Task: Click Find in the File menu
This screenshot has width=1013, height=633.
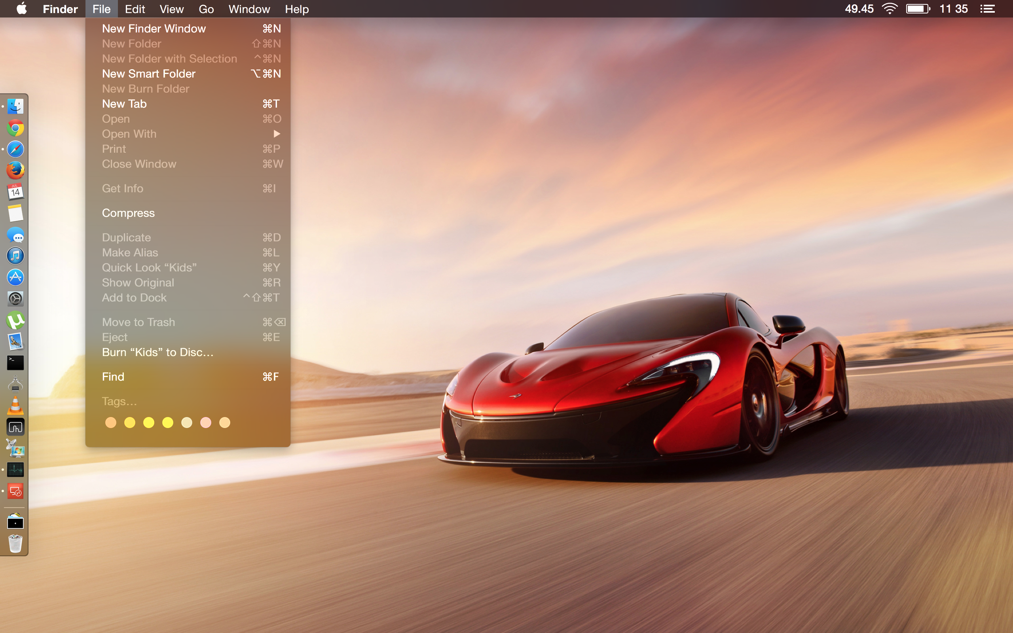Action: tap(113, 377)
